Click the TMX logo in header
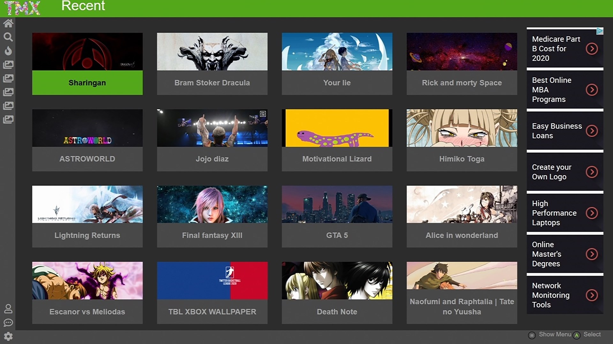Viewport: 613px width, 344px height. click(22, 8)
